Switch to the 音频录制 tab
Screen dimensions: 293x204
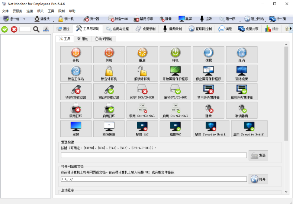(172, 29)
